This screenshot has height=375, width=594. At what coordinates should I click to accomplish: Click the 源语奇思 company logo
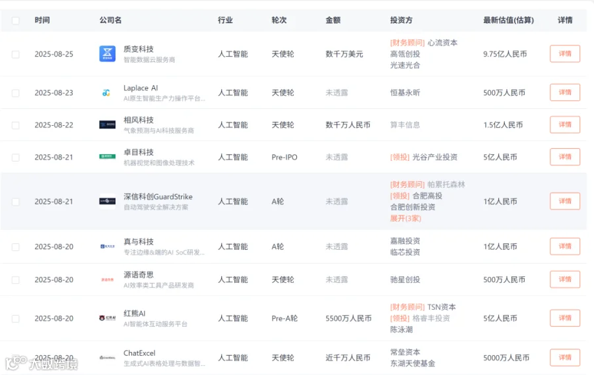click(107, 279)
